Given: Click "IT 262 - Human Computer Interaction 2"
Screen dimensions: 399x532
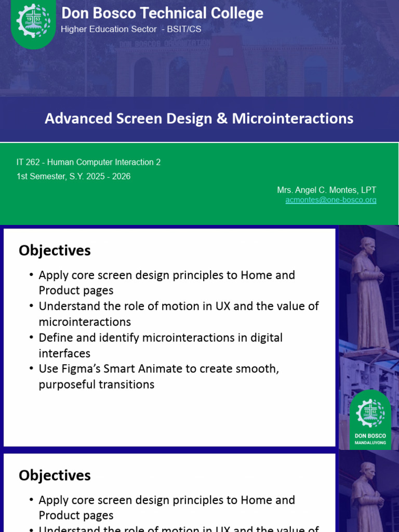Looking at the screenshot, I should [x=88, y=162].
